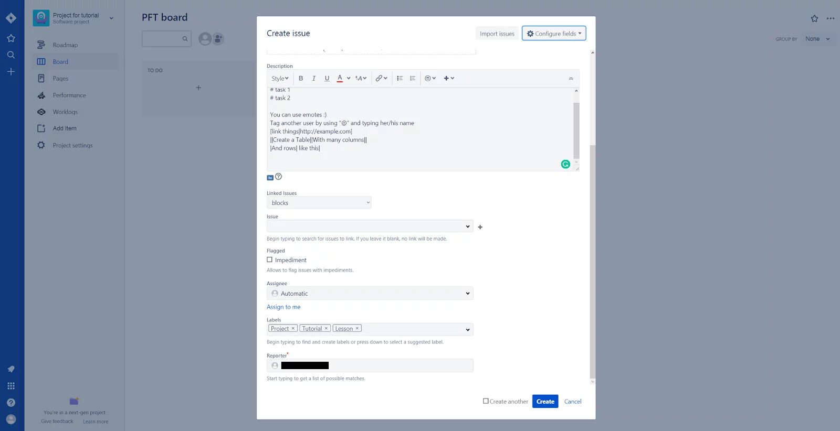Click the Create button
Screen dimensions: 840x431
(x=545, y=401)
